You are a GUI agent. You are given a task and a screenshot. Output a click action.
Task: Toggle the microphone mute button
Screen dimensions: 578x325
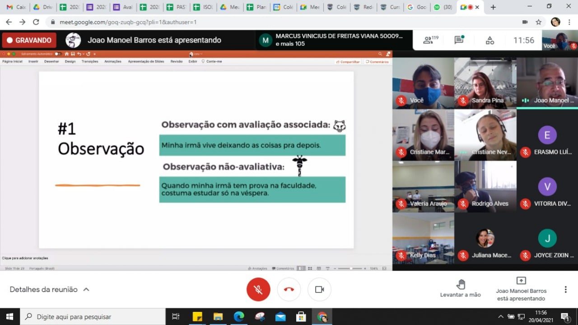coord(258,289)
